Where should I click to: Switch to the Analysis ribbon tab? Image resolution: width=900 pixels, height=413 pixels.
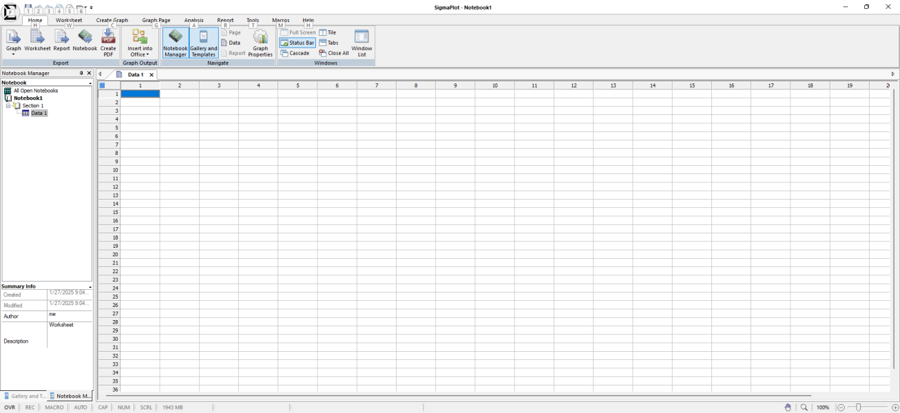coord(193,20)
